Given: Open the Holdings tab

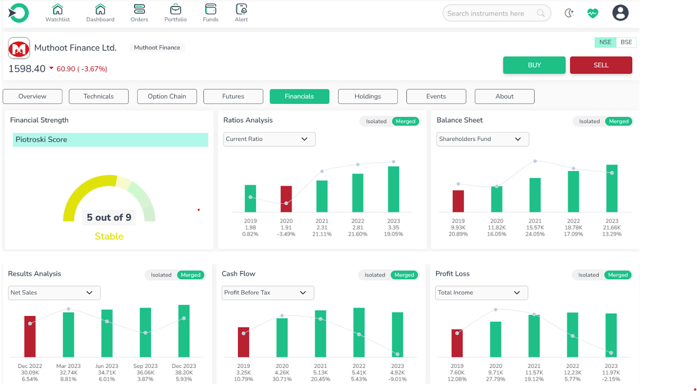Looking at the screenshot, I should (x=368, y=96).
